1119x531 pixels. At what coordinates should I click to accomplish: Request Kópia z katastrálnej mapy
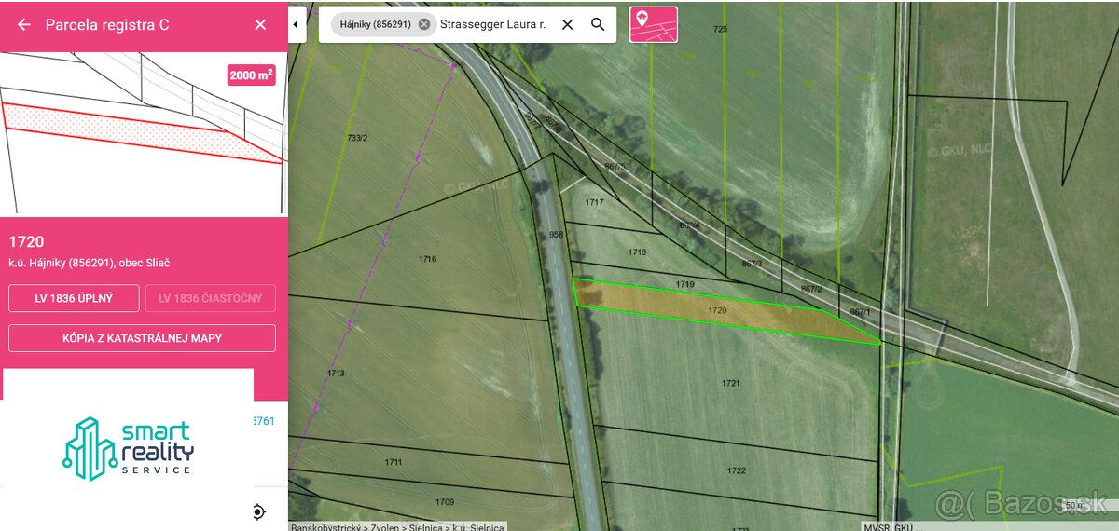click(142, 338)
